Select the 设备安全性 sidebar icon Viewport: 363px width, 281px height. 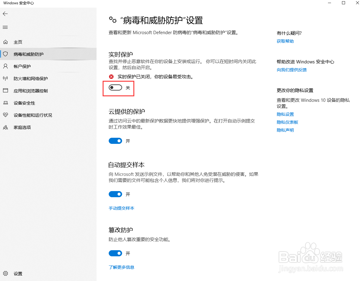click(x=23, y=103)
